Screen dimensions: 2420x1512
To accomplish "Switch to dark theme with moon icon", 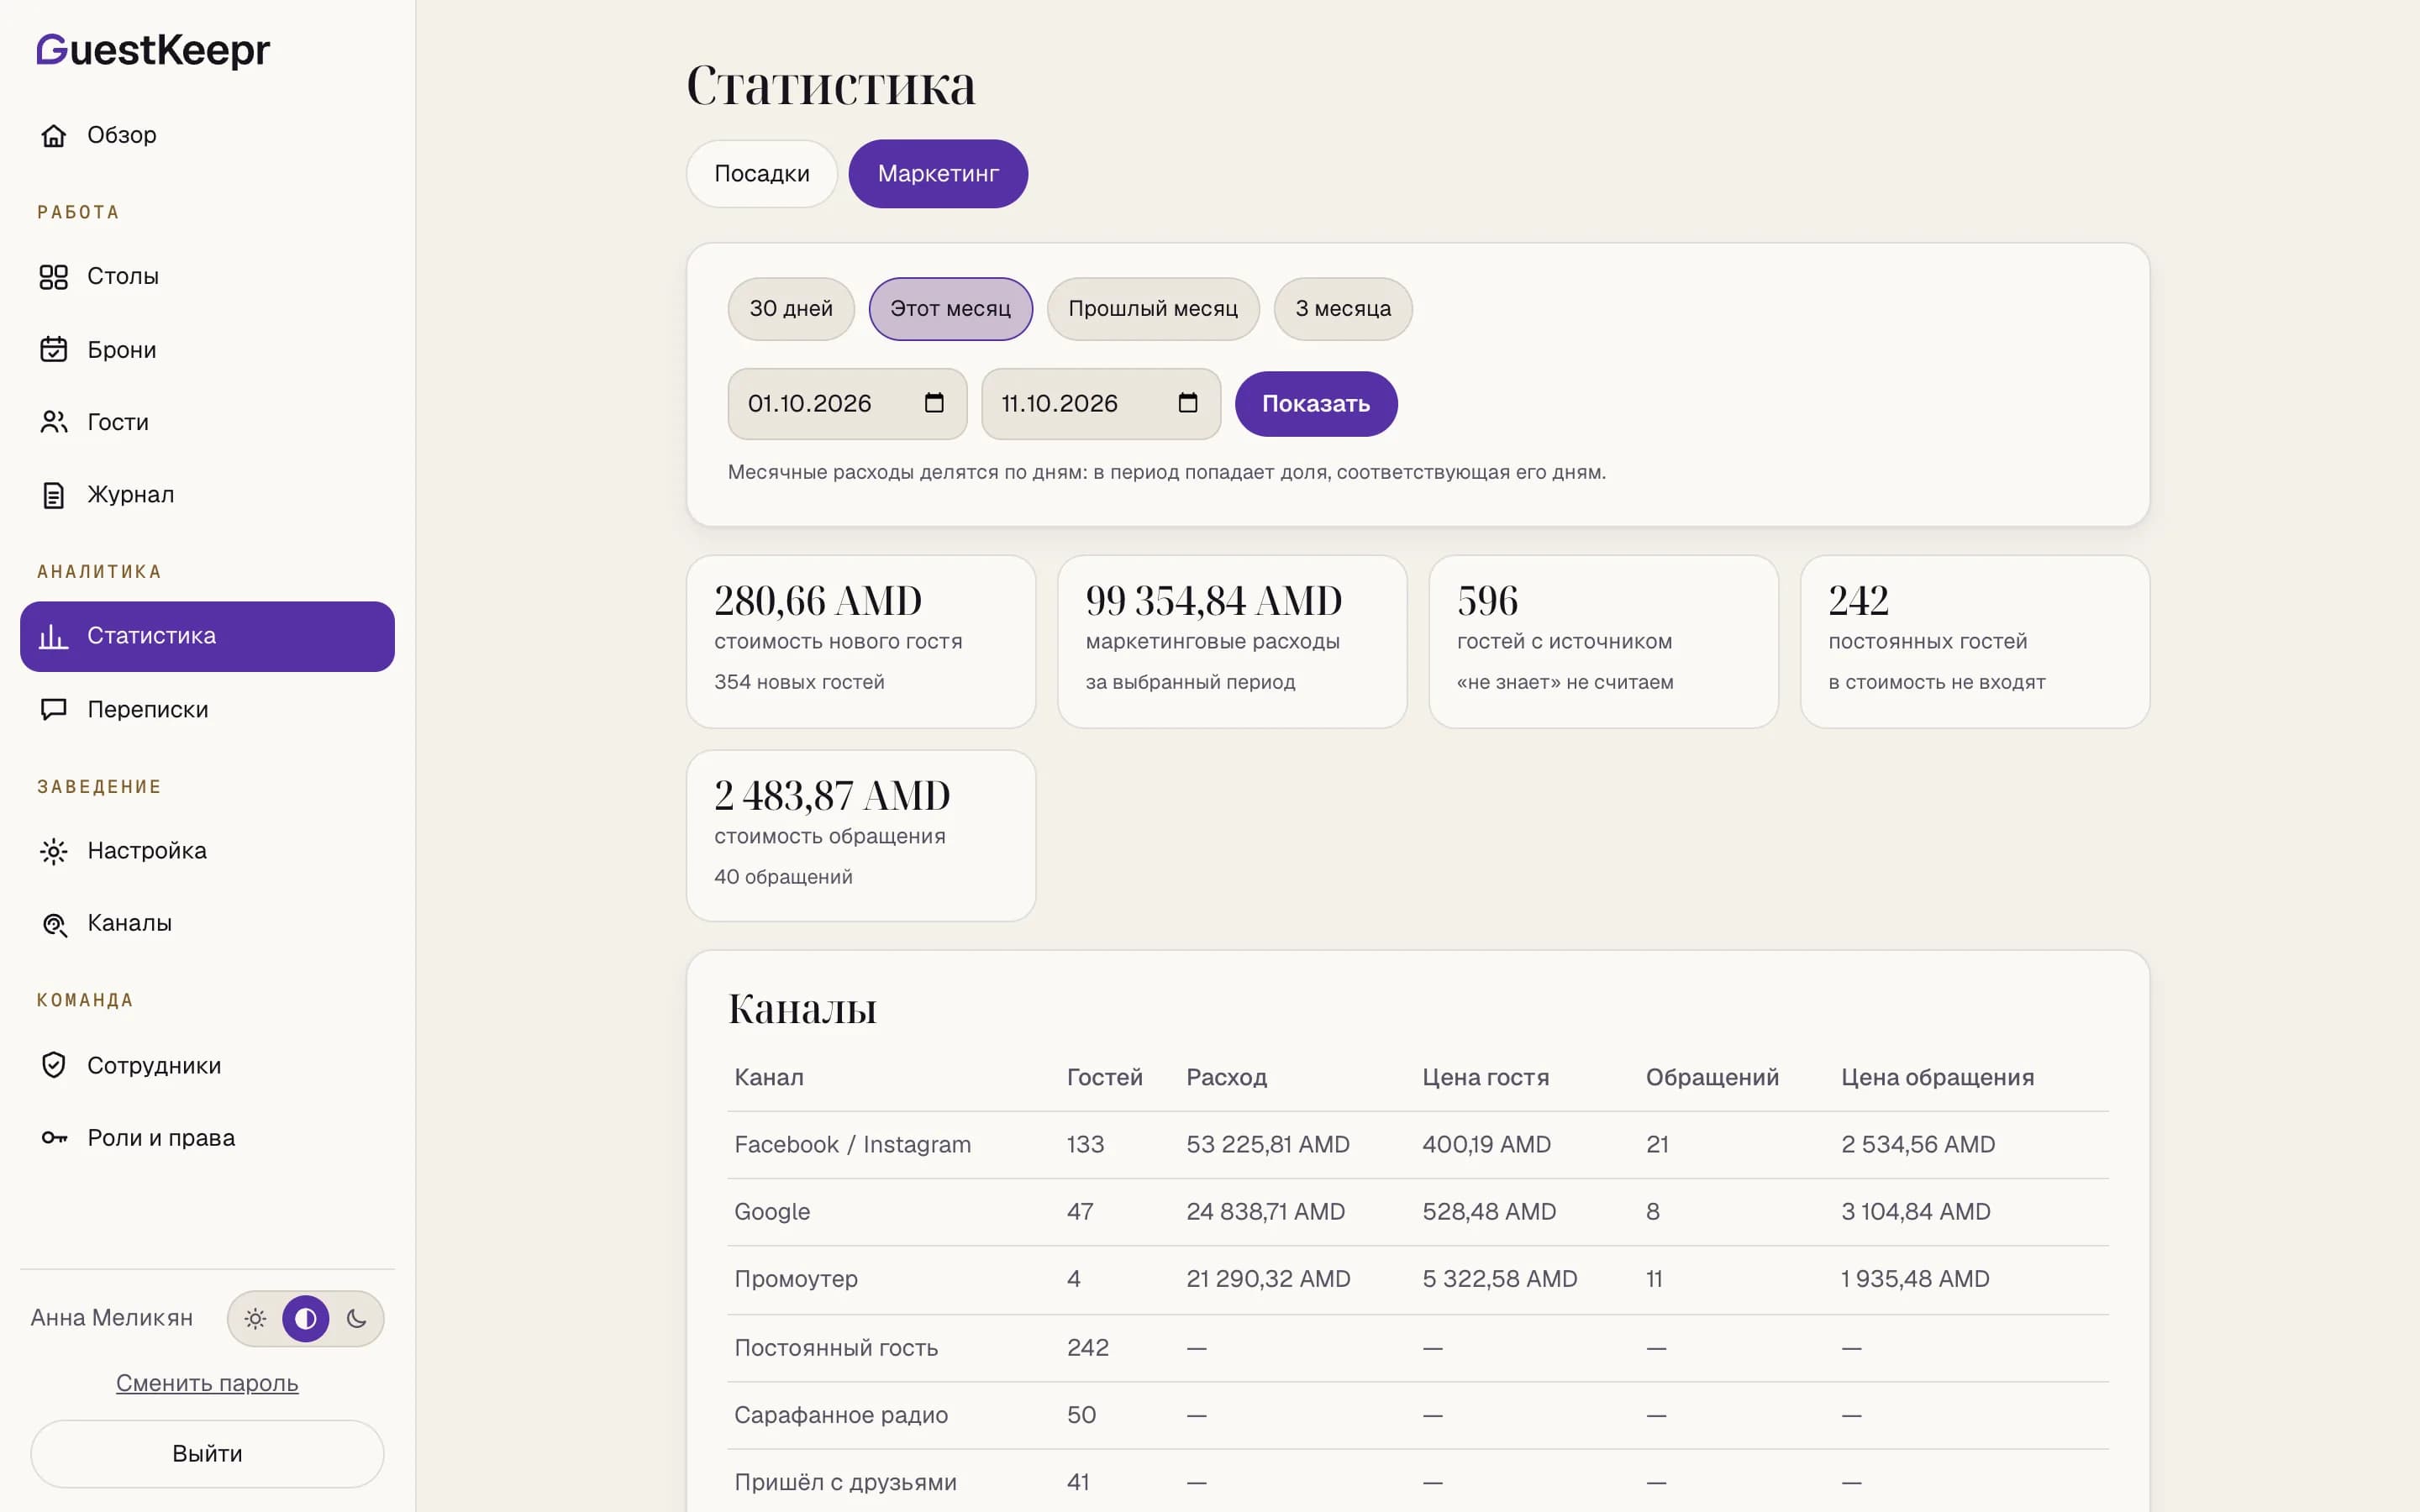I will [356, 1319].
